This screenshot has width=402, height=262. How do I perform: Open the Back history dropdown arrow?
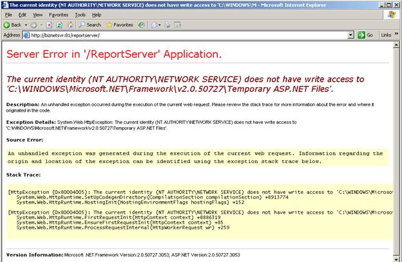[26, 25]
